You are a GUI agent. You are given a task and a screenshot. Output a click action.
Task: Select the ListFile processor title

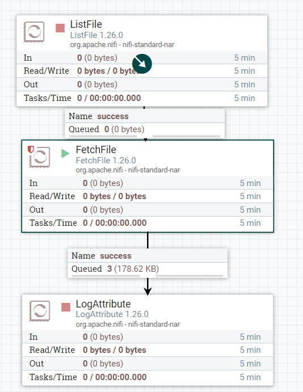point(86,24)
